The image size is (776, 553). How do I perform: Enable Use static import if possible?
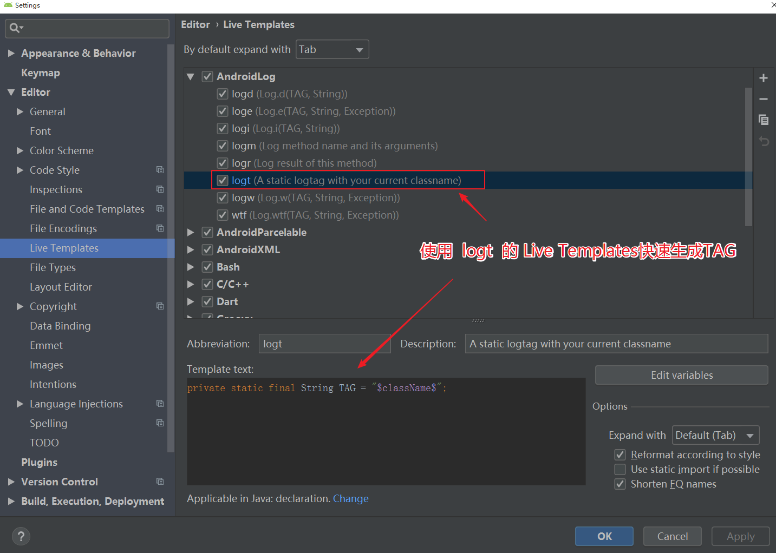(x=620, y=469)
